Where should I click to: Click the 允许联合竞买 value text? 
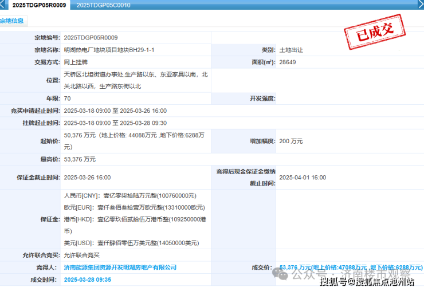coord(81,255)
